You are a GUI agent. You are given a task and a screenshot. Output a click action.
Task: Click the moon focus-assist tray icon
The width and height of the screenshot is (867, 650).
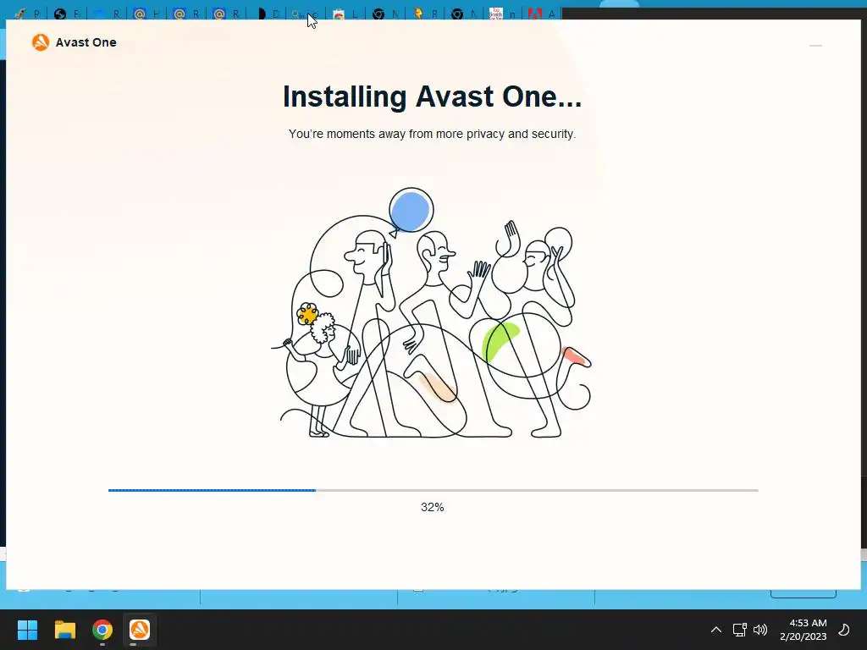pyautogui.click(x=844, y=630)
